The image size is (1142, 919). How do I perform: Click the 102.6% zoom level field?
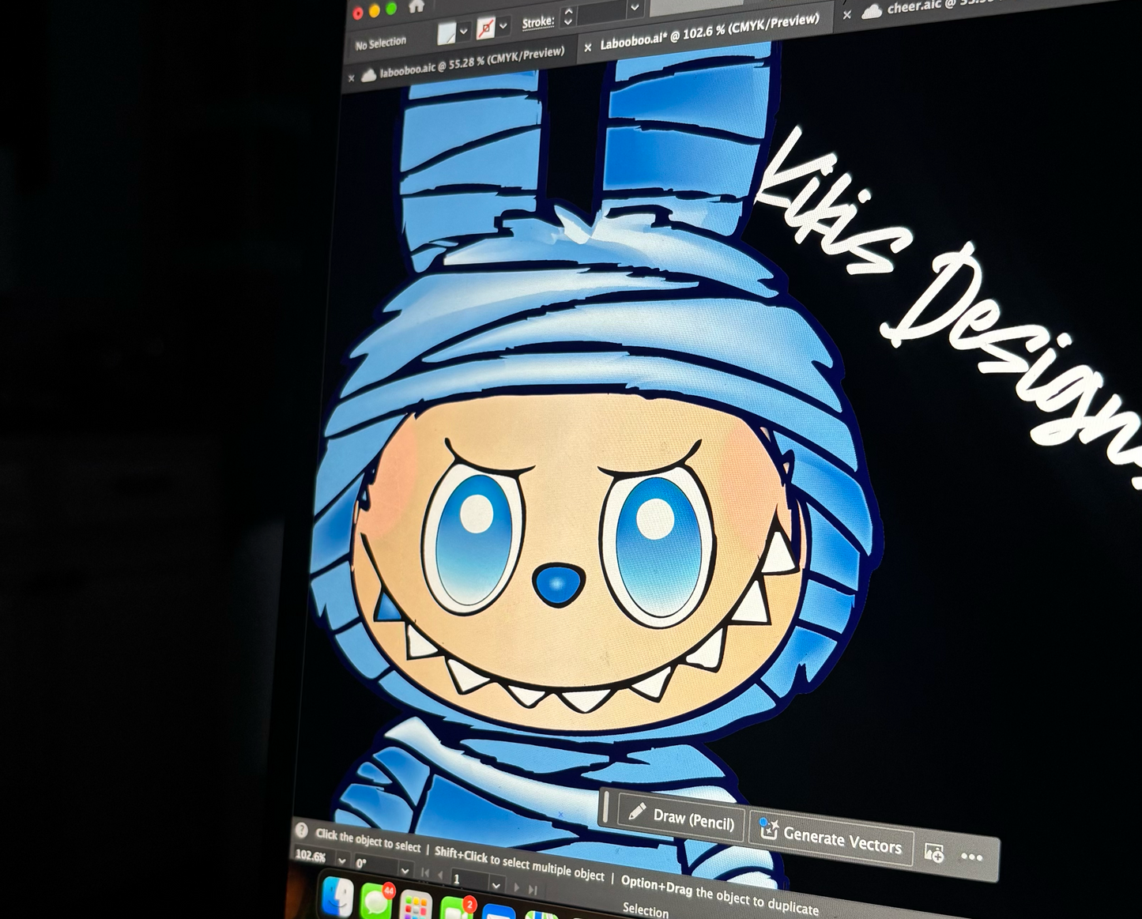click(x=312, y=855)
